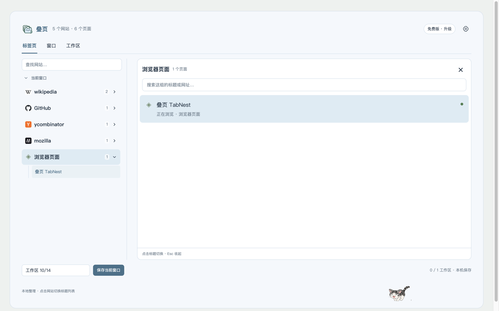Click the page vertical scrollbar

tap(496, 152)
